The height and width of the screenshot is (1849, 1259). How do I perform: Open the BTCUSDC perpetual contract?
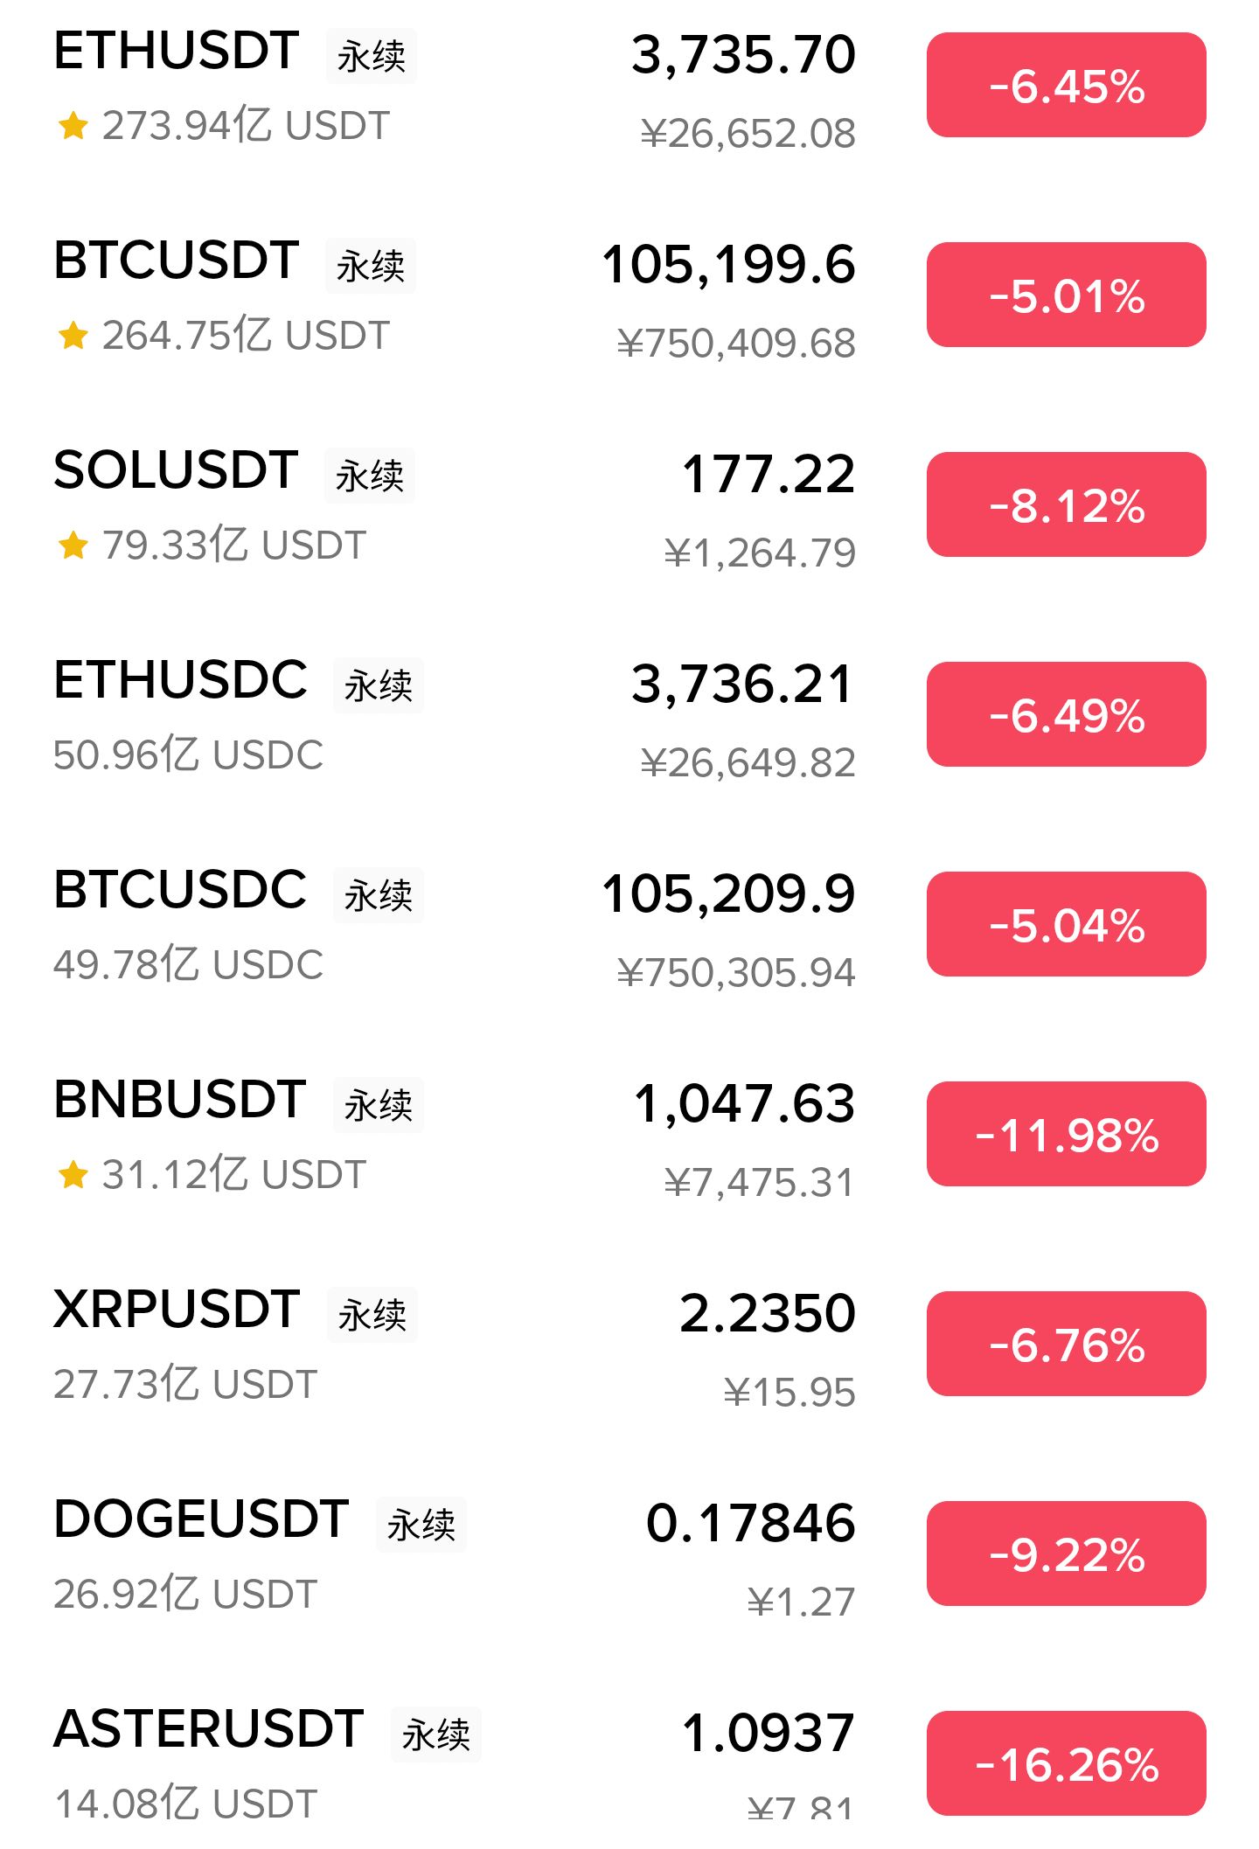(x=180, y=890)
